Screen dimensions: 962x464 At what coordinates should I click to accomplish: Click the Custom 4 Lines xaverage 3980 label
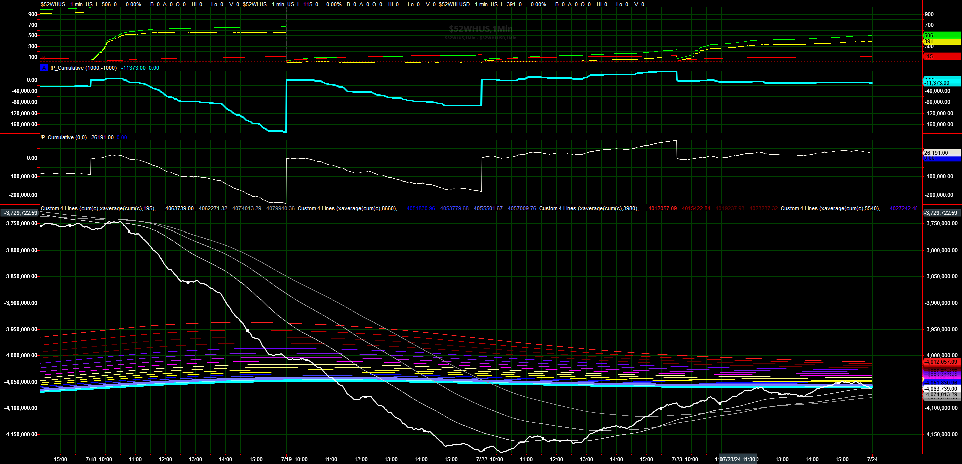591,208
